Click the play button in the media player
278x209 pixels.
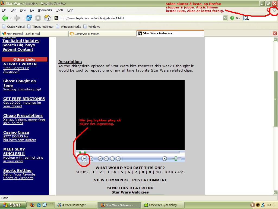84,159
